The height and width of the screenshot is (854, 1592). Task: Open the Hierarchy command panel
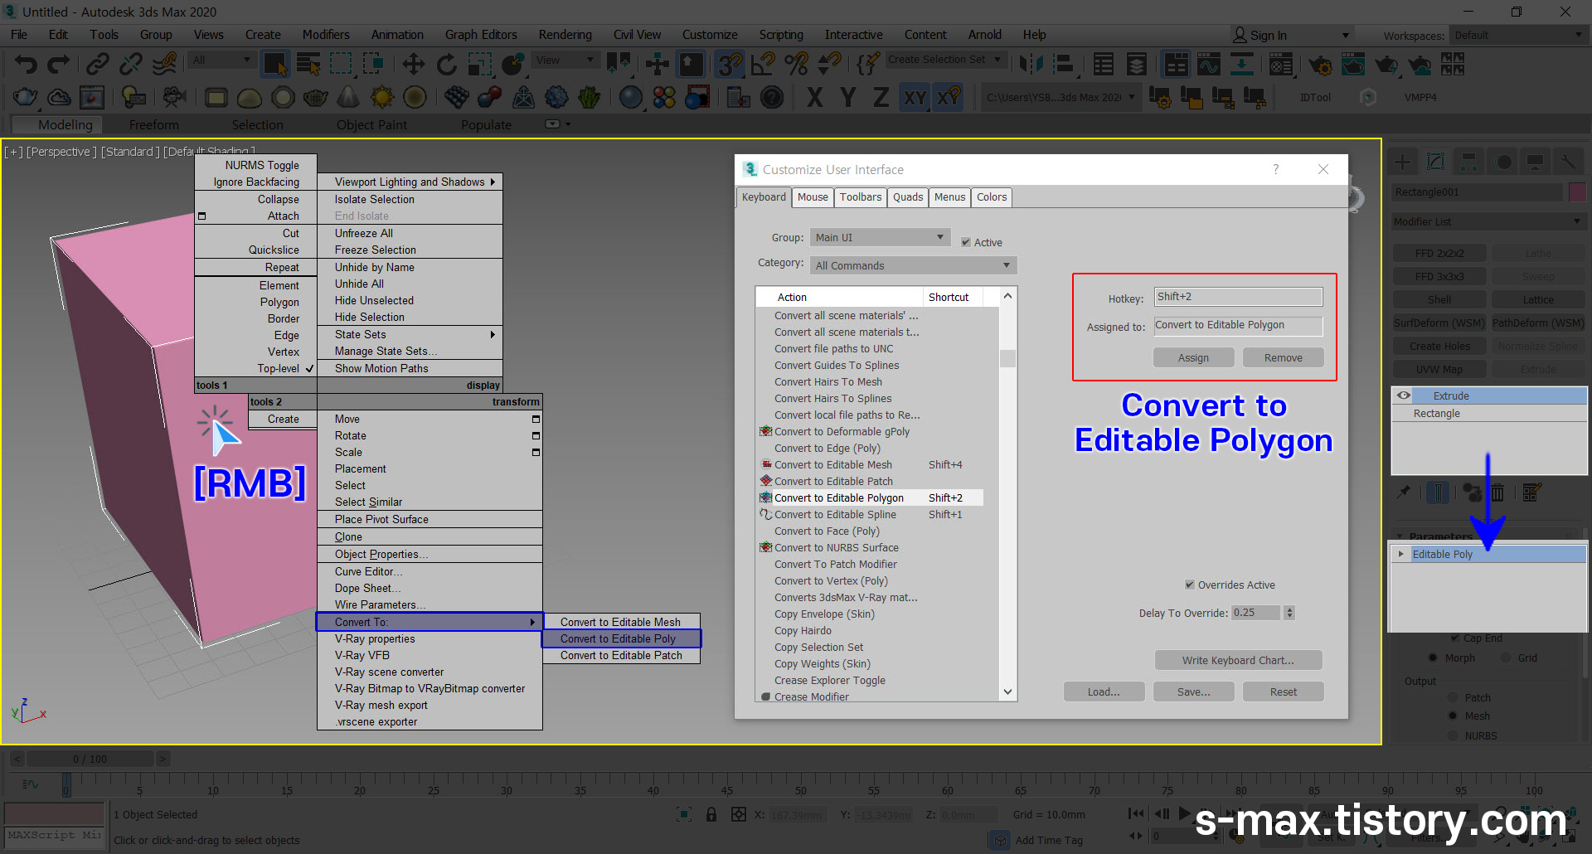(1469, 162)
